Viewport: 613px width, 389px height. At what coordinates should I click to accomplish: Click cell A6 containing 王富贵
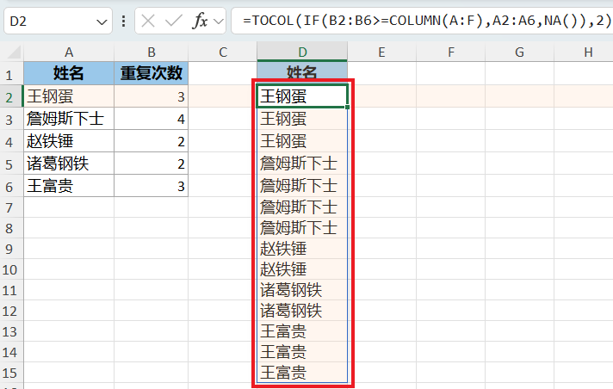69,185
